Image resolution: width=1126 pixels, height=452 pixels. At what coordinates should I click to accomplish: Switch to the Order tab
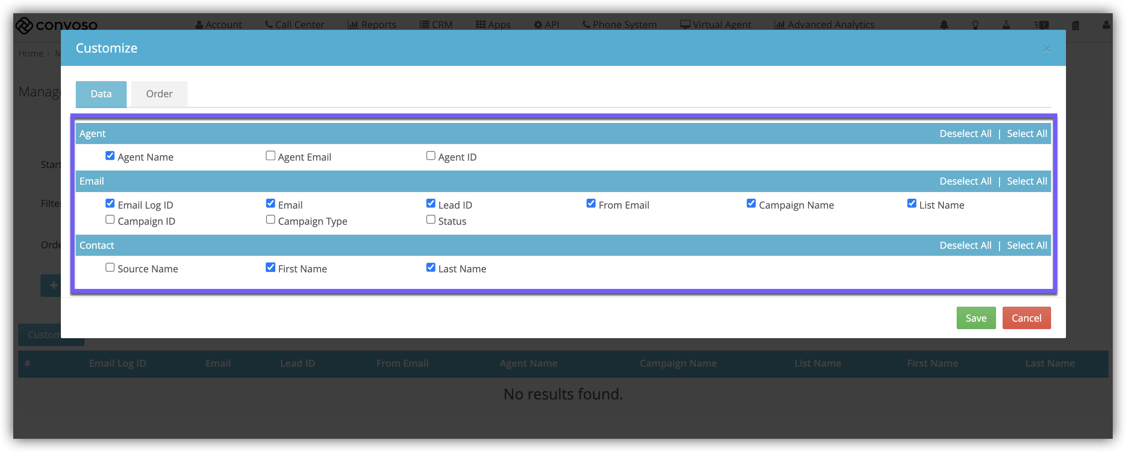tap(159, 94)
